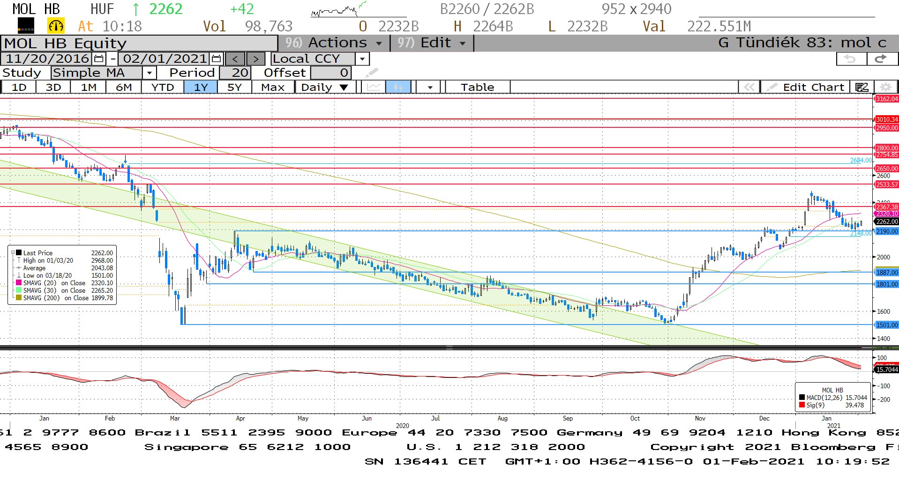This screenshot has width=899, height=480.
Task: Open end date calendar picker icon
Action: tap(216, 59)
